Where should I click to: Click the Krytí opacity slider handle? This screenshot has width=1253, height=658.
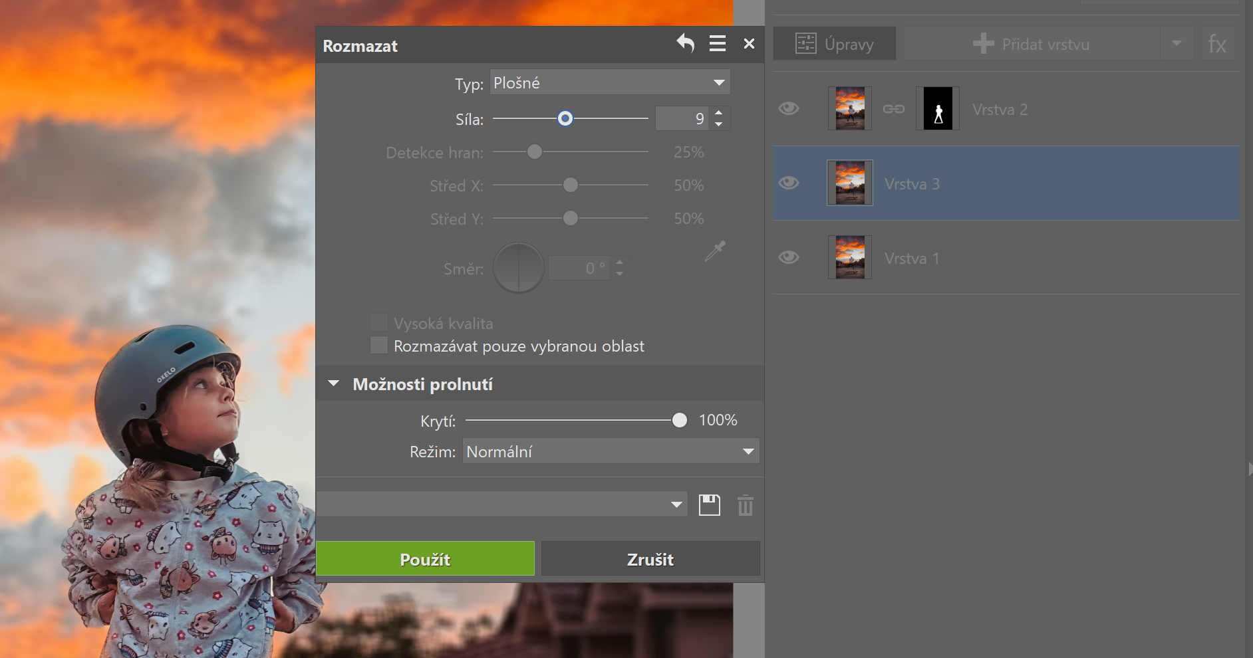[679, 420]
